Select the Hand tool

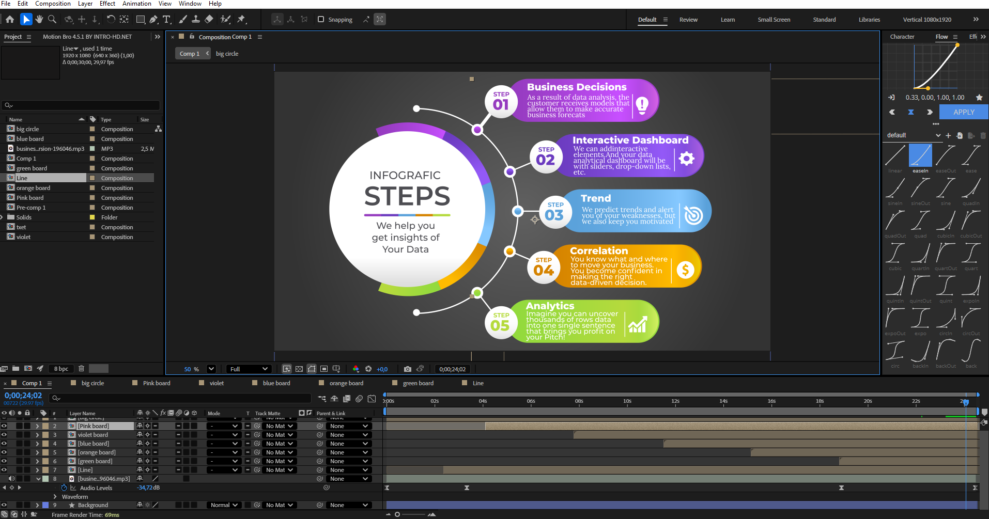(x=39, y=20)
